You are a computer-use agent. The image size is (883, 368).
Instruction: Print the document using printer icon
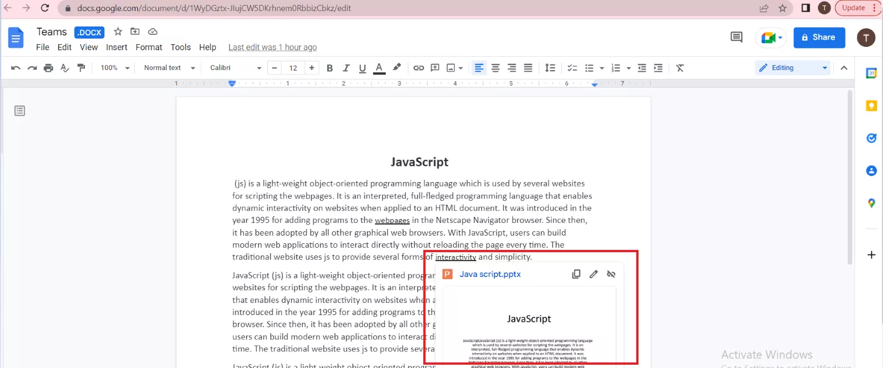(x=49, y=68)
